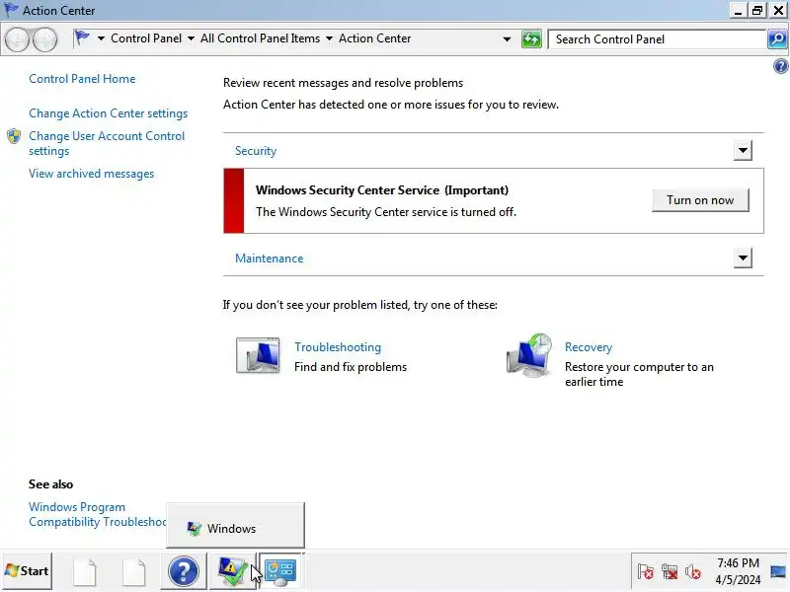Click the network disconnected tray icon
The width and height of the screenshot is (790, 592).
(x=670, y=572)
